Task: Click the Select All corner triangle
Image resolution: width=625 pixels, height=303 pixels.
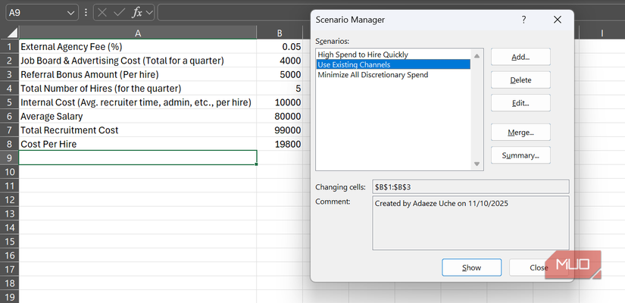Action: point(12,33)
